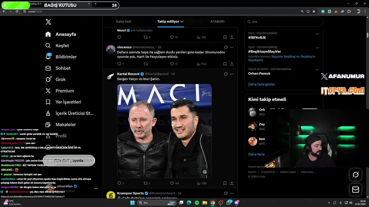Open Discord from taskbar
Image resolution: width=369 pixels, height=207 pixels.
point(237,203)
